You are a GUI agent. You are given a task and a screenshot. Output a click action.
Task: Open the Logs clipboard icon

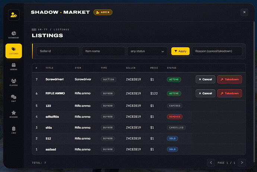(14, 129)
